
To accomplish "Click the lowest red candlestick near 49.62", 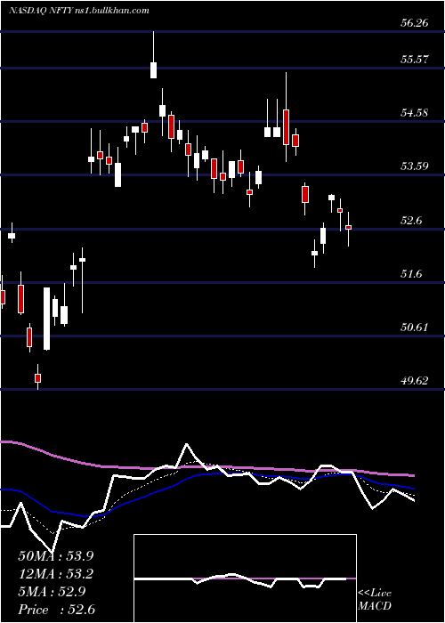I will (37, 378).
